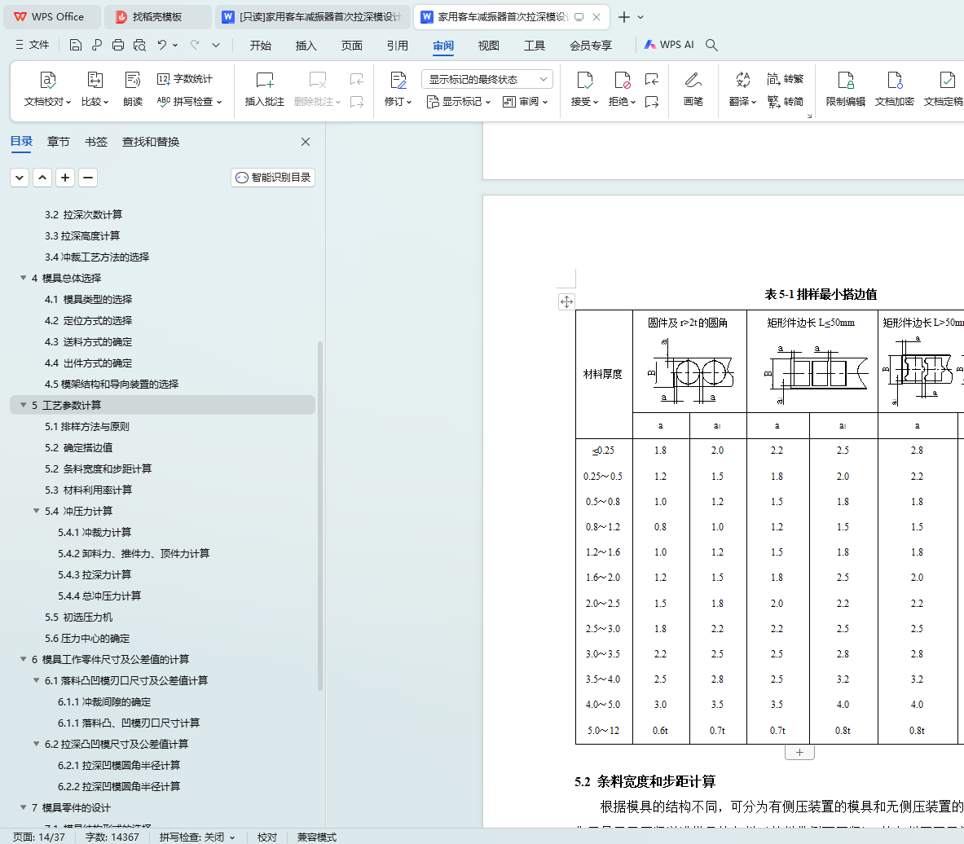Collapse the '6.1 落料凸凹模刃口尺寸' outline node
964x844 pixels.
[37, 680]
